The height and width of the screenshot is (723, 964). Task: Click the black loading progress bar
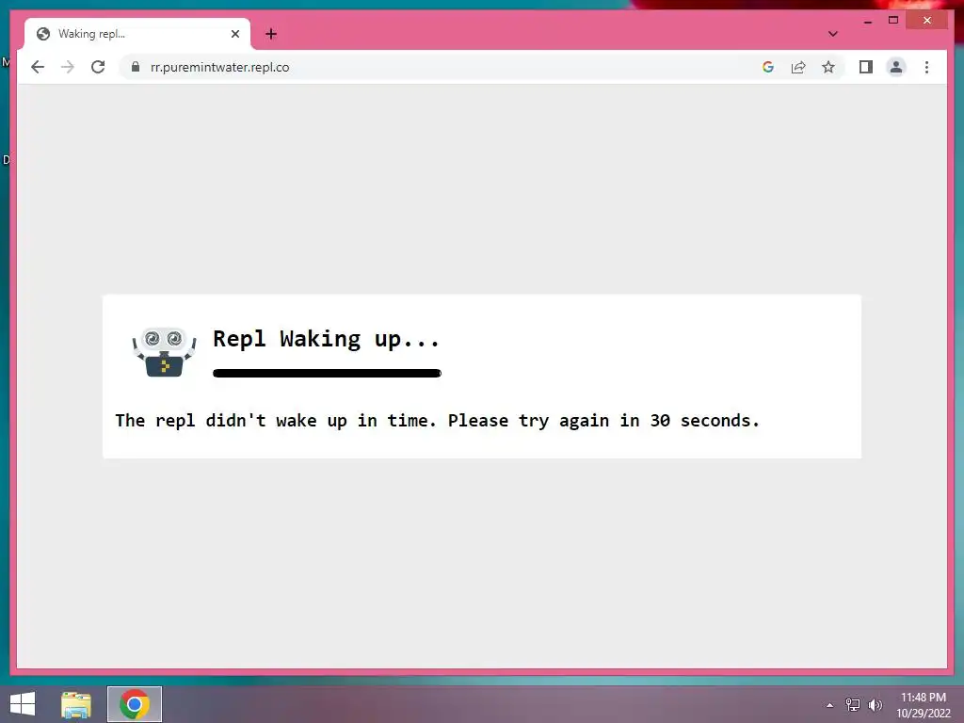(x=327, y=373)
